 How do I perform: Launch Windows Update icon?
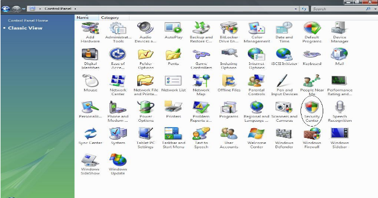point(118,164)
